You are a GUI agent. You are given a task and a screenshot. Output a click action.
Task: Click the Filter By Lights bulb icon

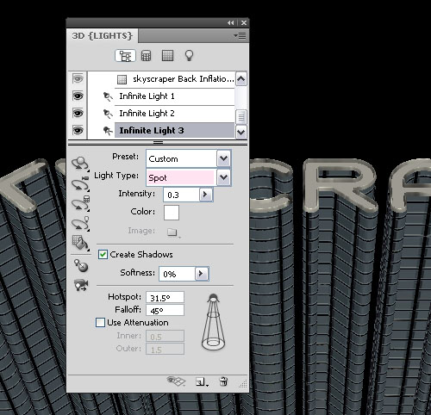tap(189, 55)
